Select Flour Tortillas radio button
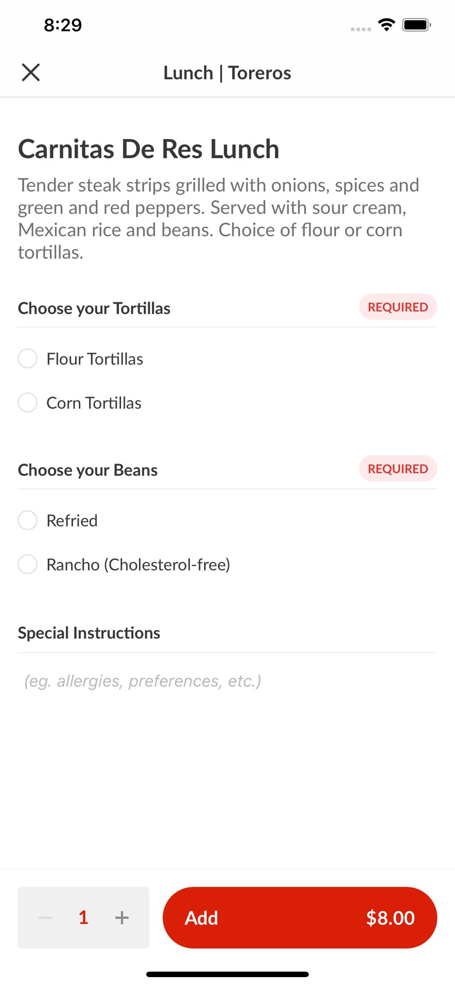This screenshot has width=455, height=986. [x=28, y=358]
